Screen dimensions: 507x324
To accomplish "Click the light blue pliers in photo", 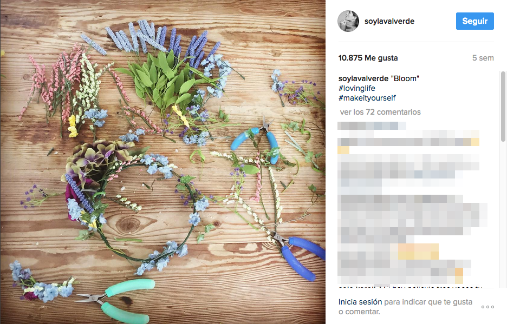I will tap(256, 141).
